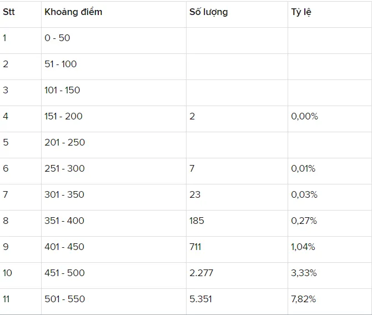Click the quantity value "5.351"

coord(200,299)
